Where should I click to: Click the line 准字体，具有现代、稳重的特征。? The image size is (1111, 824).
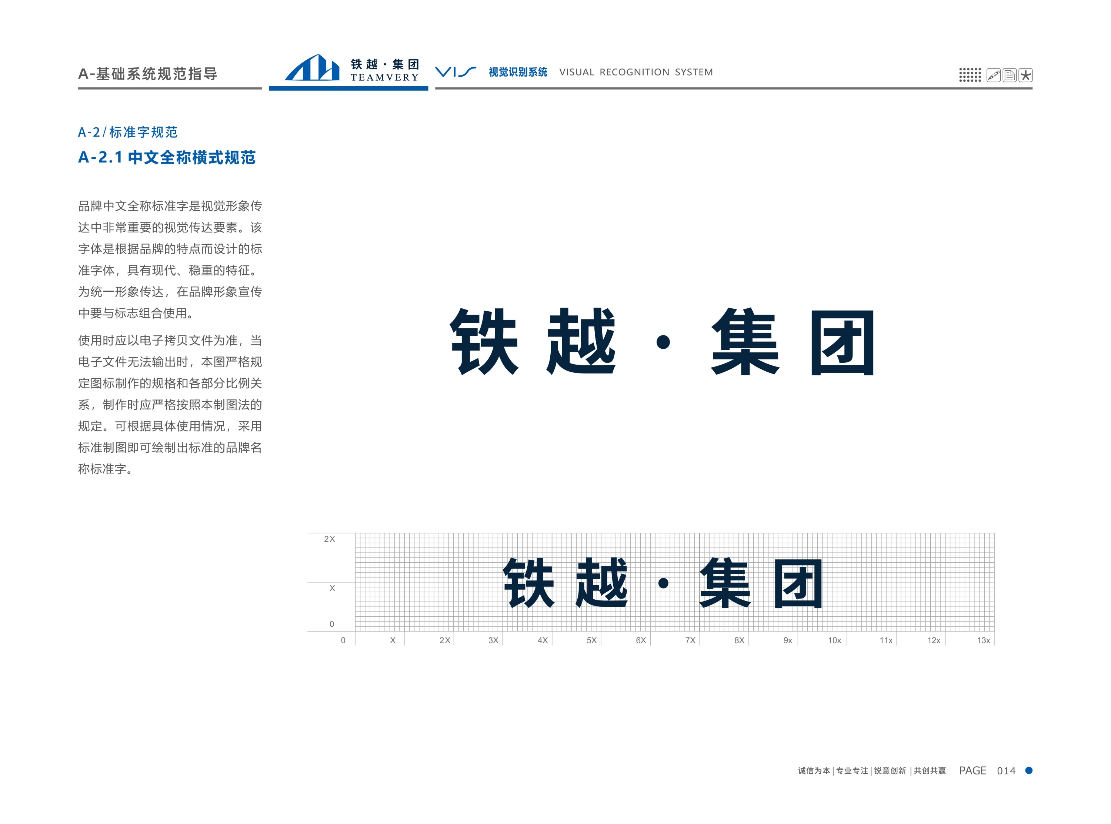[168, 270]
